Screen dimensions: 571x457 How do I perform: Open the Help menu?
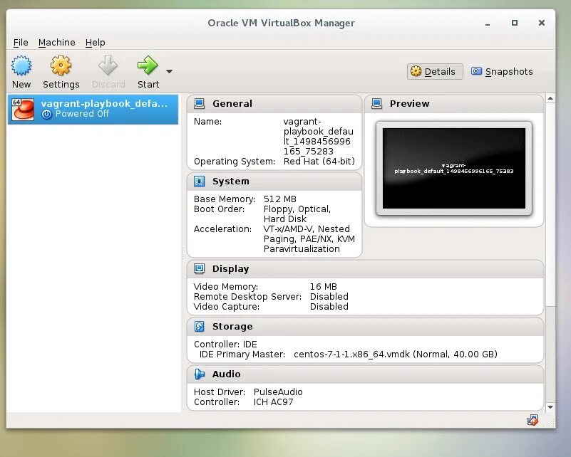[x=96, y=42]
